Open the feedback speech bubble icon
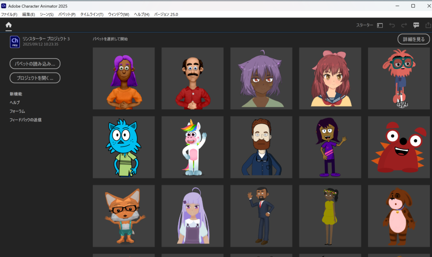The image size is (432, 257). pos(416,25)
